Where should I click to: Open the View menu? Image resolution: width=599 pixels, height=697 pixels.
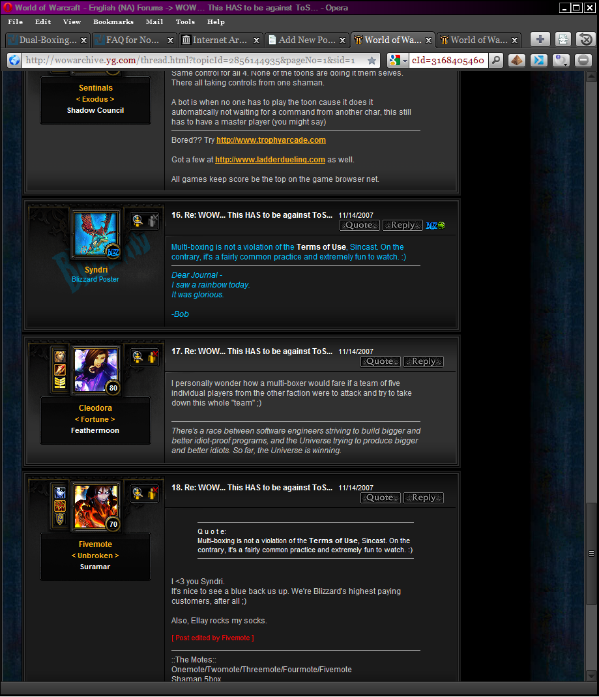pos(72,22)
